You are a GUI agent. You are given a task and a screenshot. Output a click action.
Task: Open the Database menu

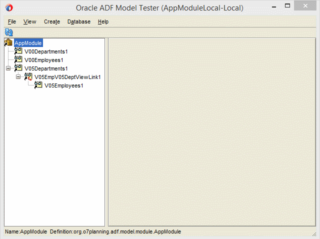(x=79, y=21)
